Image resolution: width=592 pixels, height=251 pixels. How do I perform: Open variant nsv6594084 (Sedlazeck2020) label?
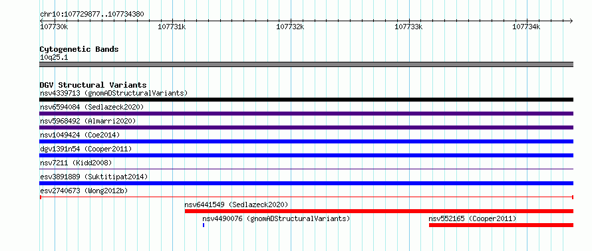pos(92,107)
